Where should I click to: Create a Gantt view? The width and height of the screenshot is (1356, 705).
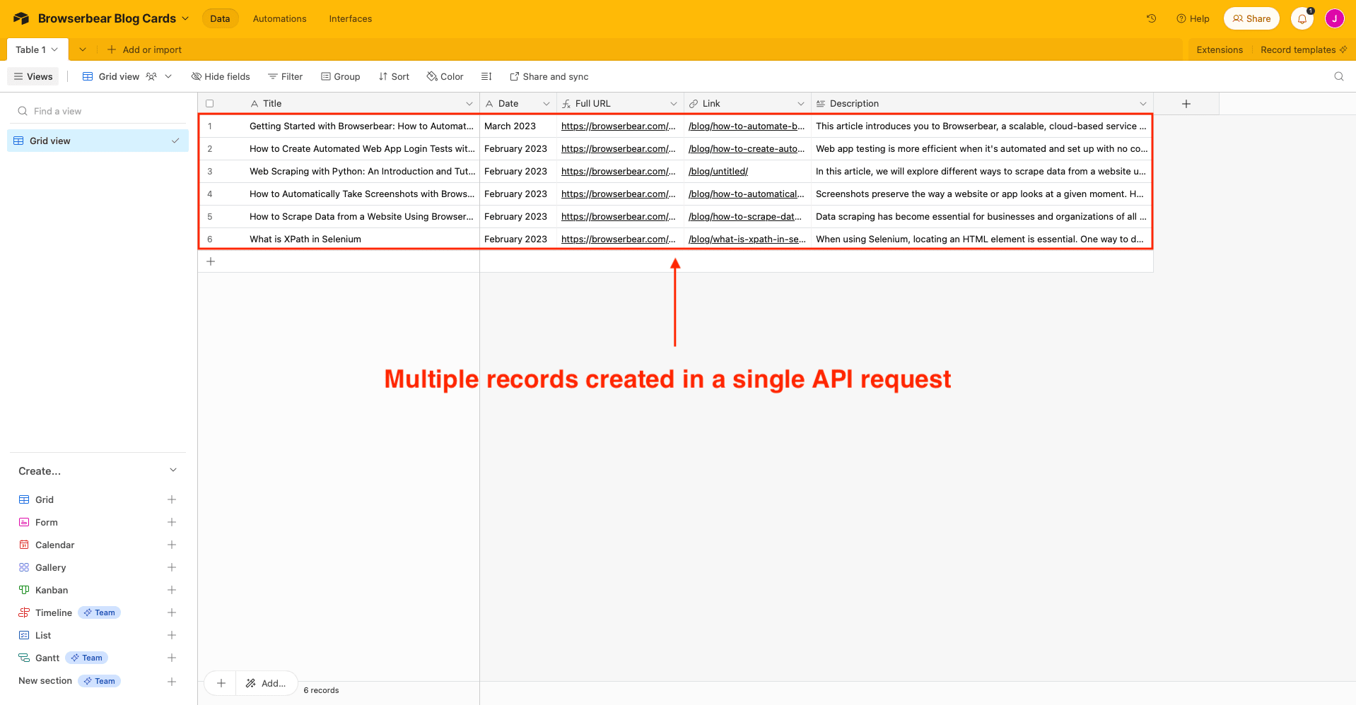point(47,658)
